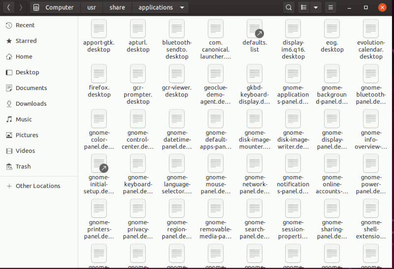Open Other Locations in the sidebar
This screenshot has height=269, width=394.
pos(39,186)
